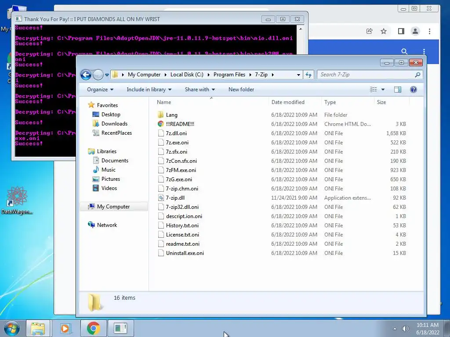Select My Computer in the address bar
450x337 pixels.
(x=144, y=75)
